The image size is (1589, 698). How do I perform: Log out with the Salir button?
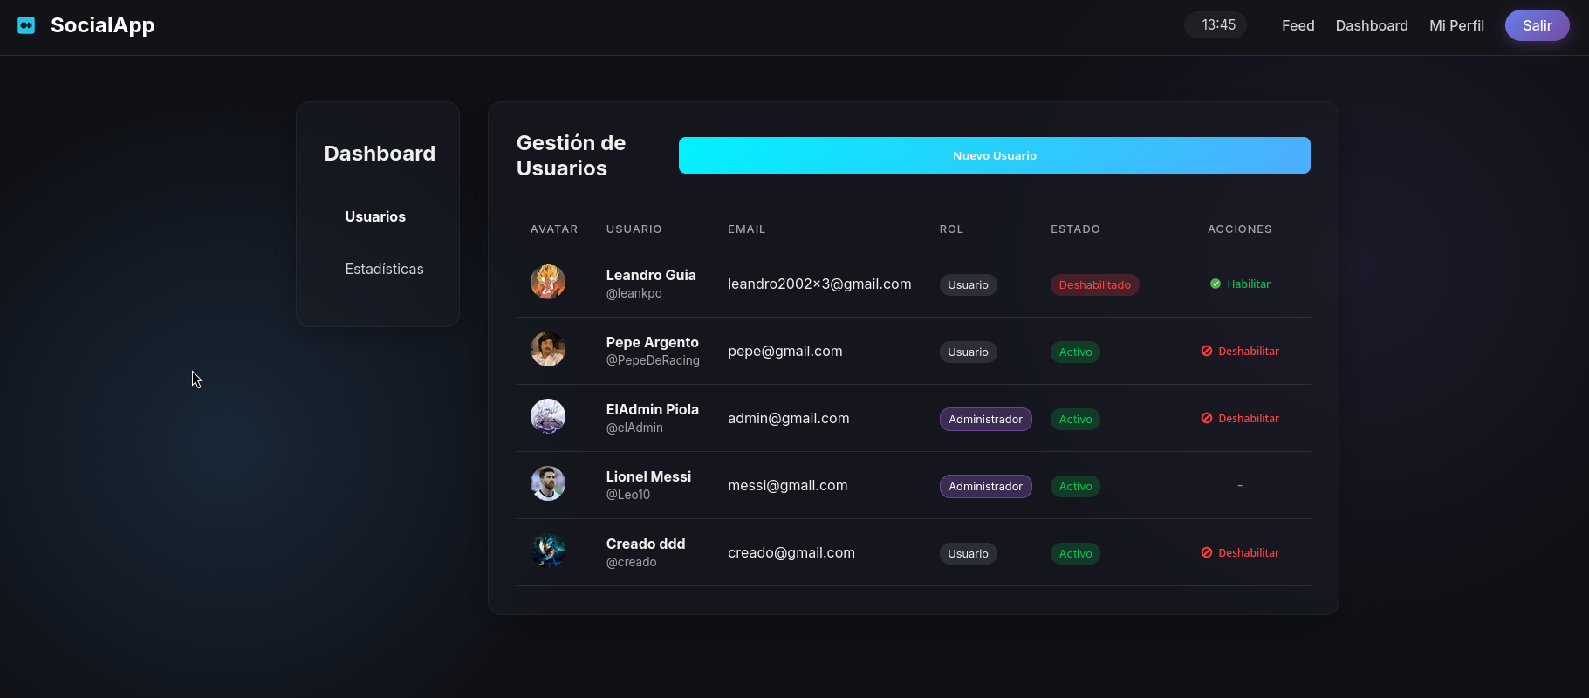click(1538, 25)
